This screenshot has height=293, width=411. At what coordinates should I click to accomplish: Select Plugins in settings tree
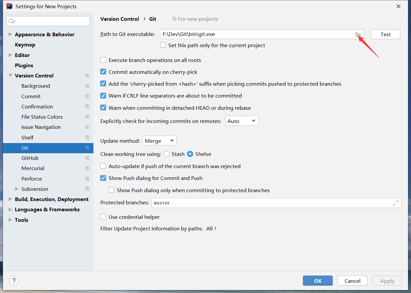(x=24, y=65)
